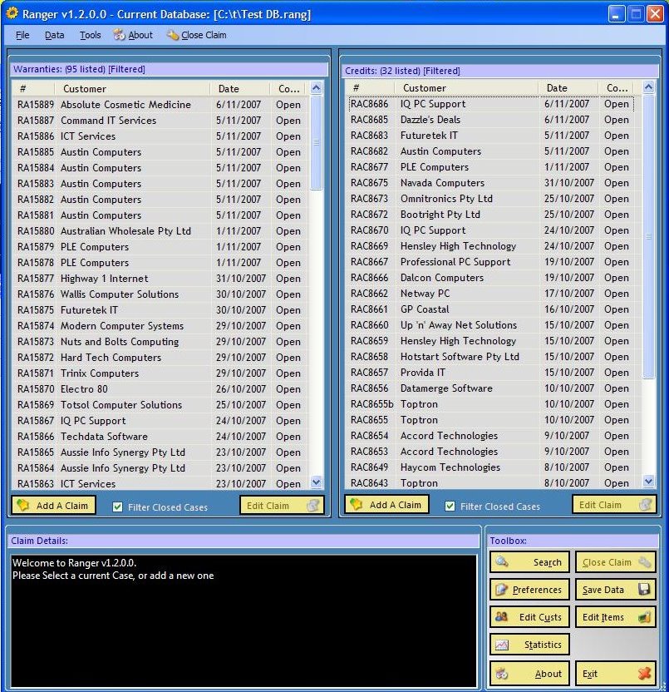Open the Tools menu
669x692 pixels.
click(x=90, y=35)
